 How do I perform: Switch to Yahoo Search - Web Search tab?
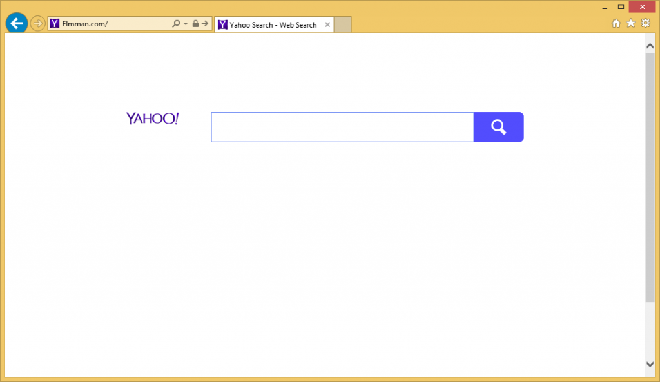[273, 25]
